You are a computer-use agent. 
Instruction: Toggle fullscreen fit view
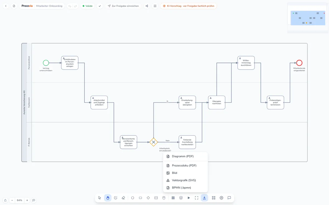pyautogui.click(x=197, y=198)
